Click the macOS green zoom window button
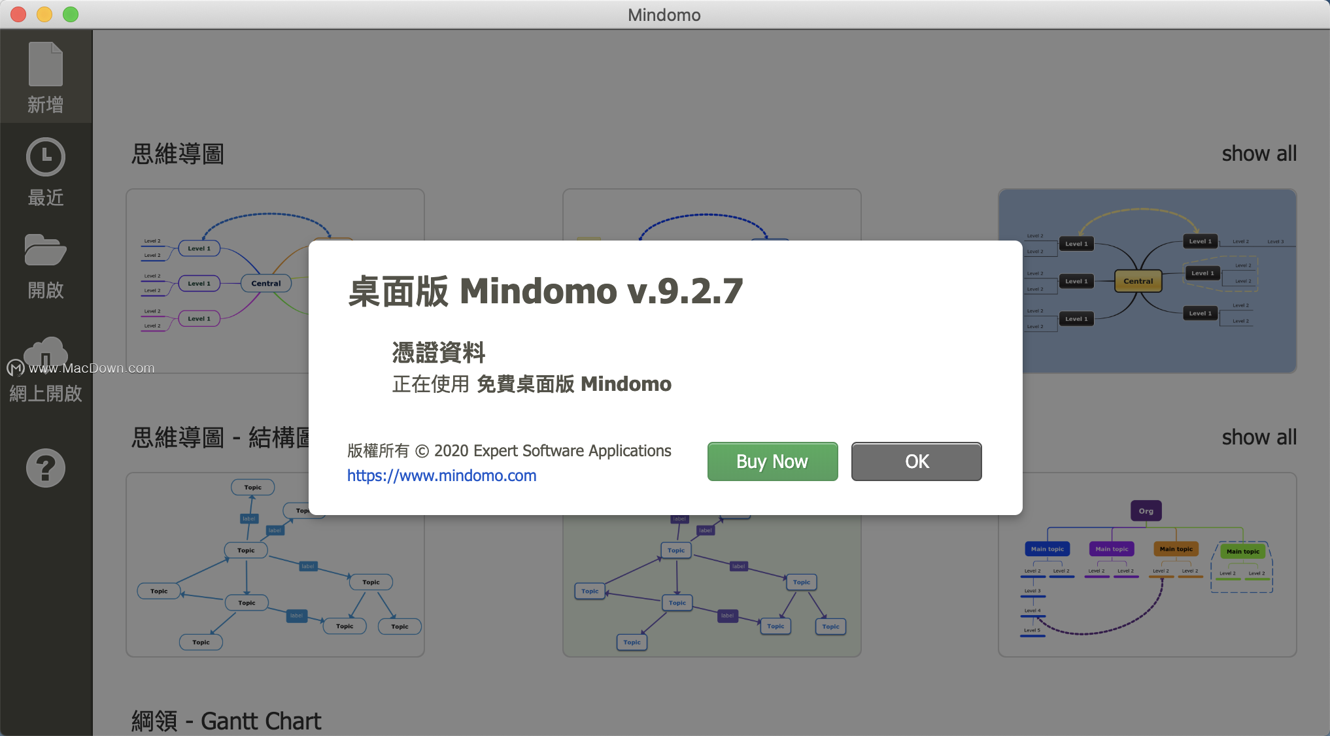This screenshot has width=1330, height=736. (x=71, y=14)
